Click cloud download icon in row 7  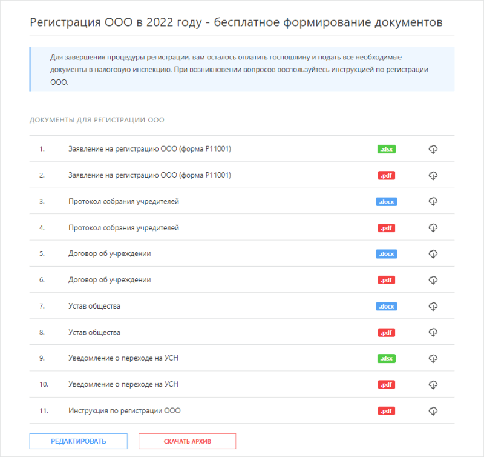pos(433,307)
